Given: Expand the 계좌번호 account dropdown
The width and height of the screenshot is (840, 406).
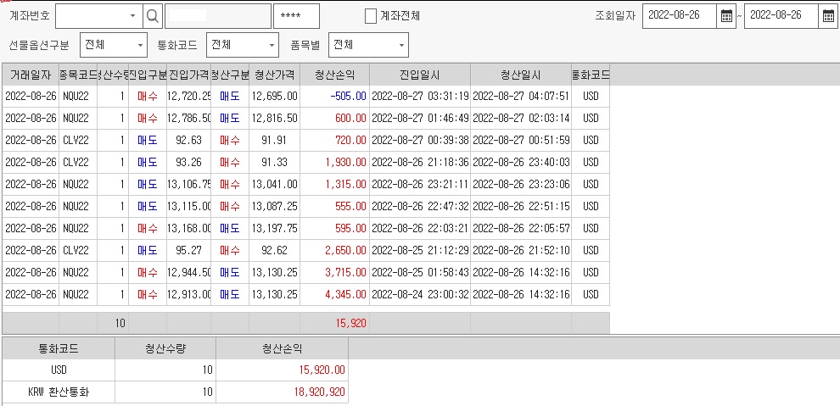Looking at the screenshot, I should [132, 16].
